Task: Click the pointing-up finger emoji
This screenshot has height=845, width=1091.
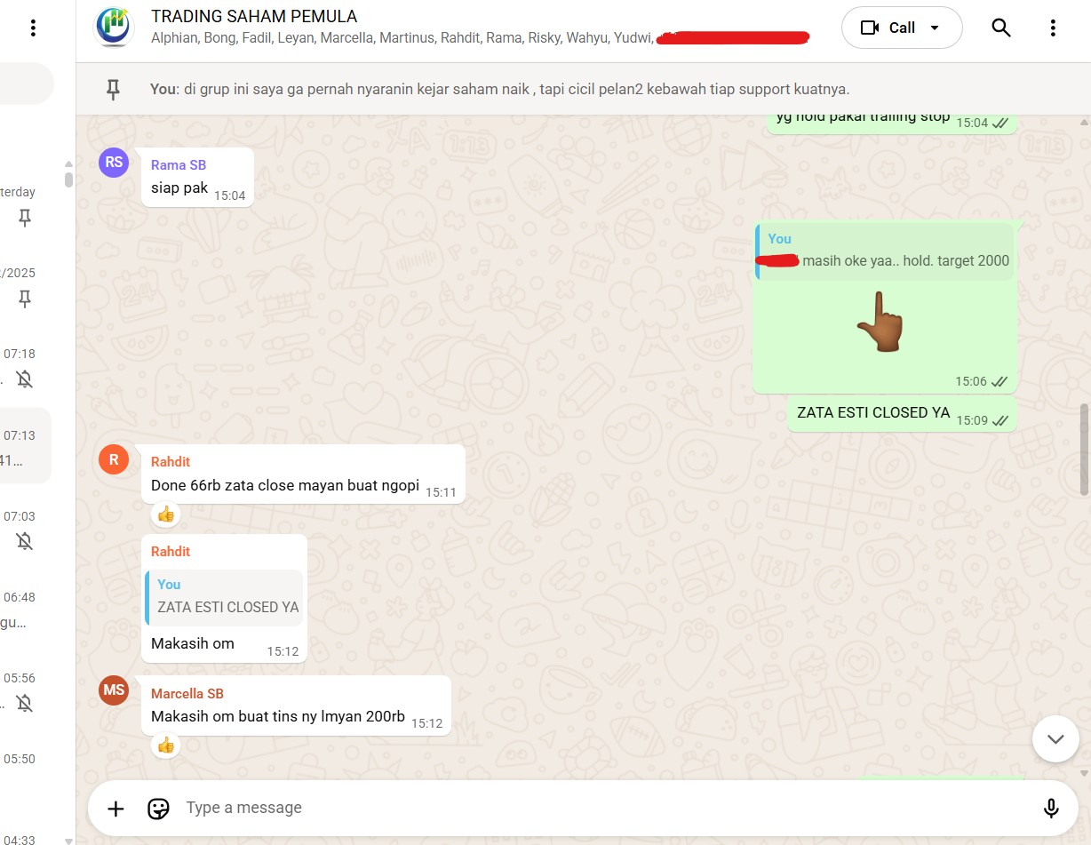Action: click(x=880, y=323)
